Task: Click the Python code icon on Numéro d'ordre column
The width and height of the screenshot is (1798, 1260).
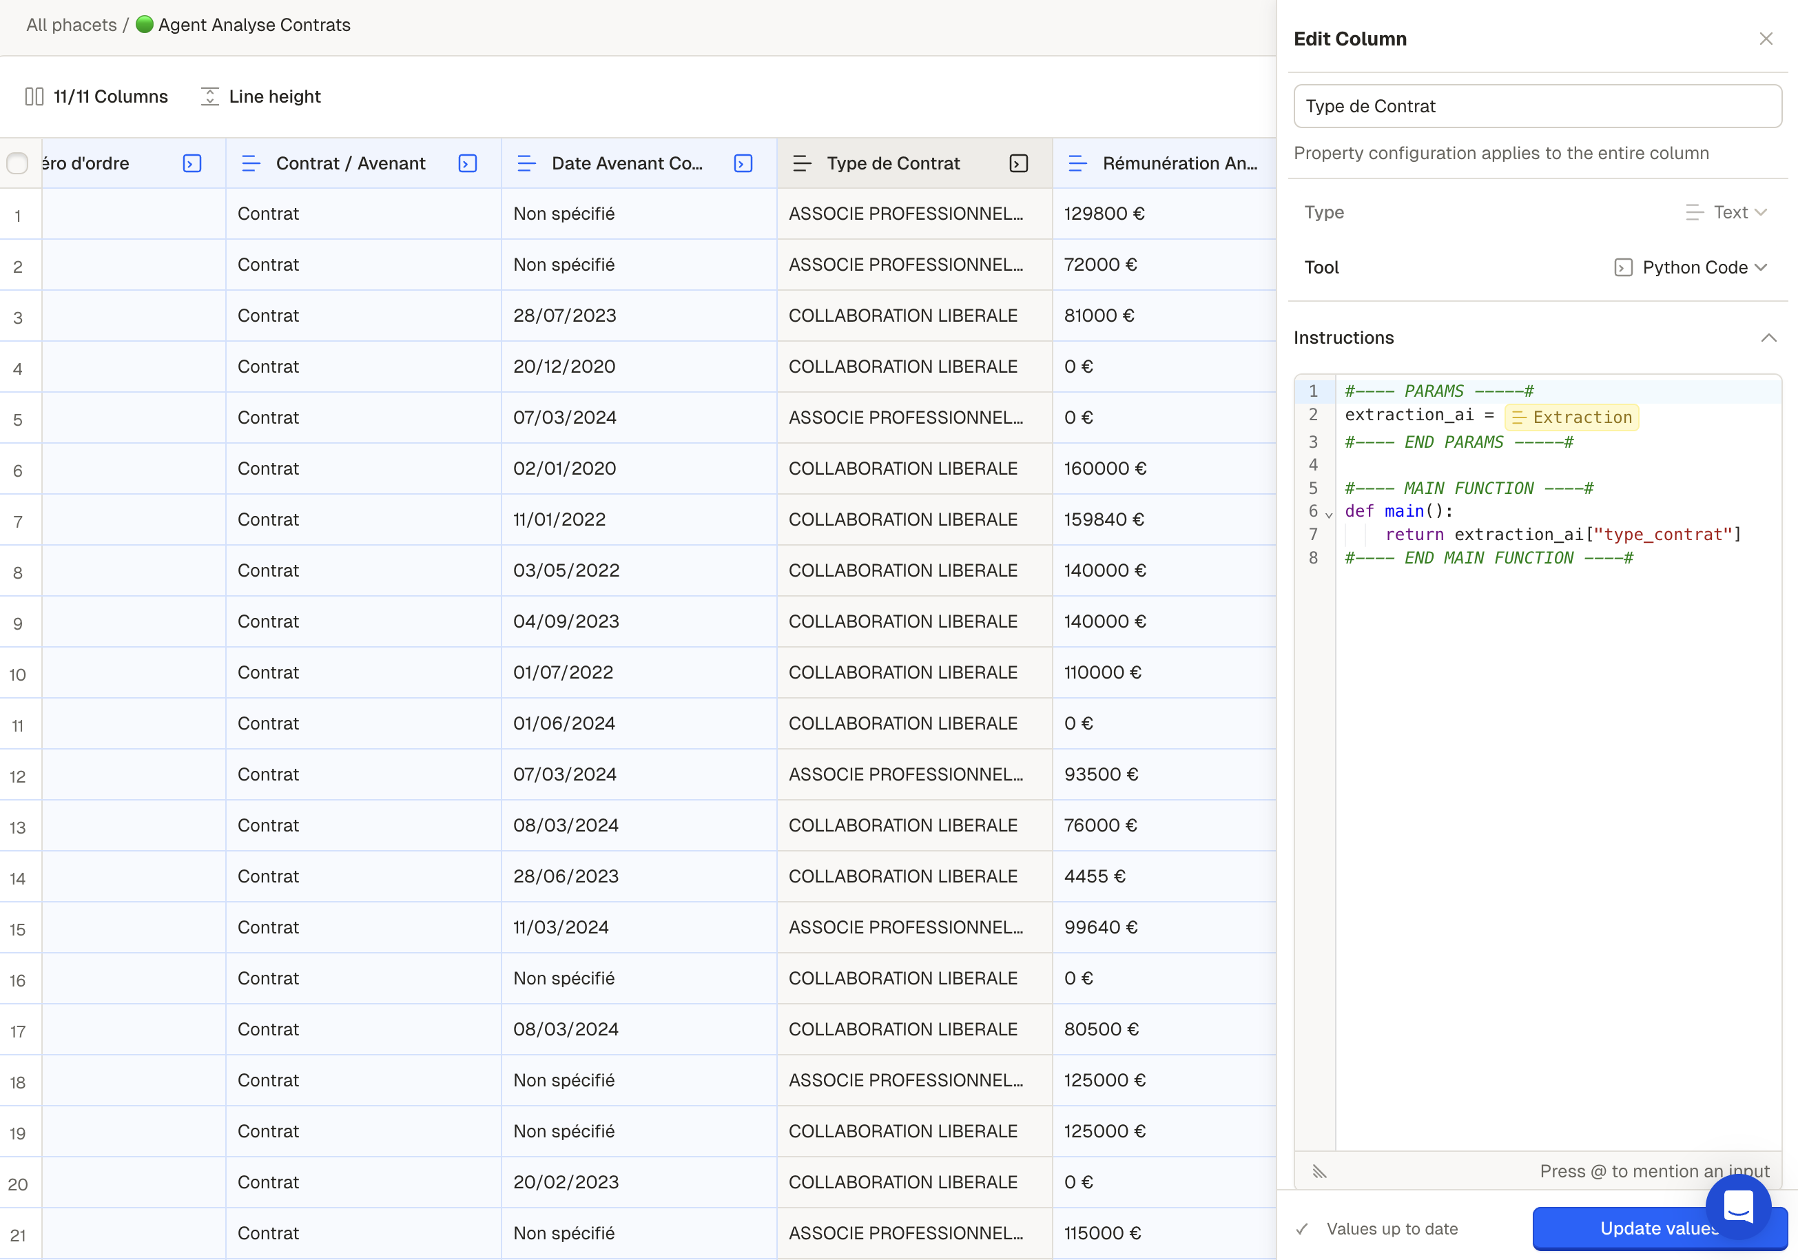Action: click(192, 163)
